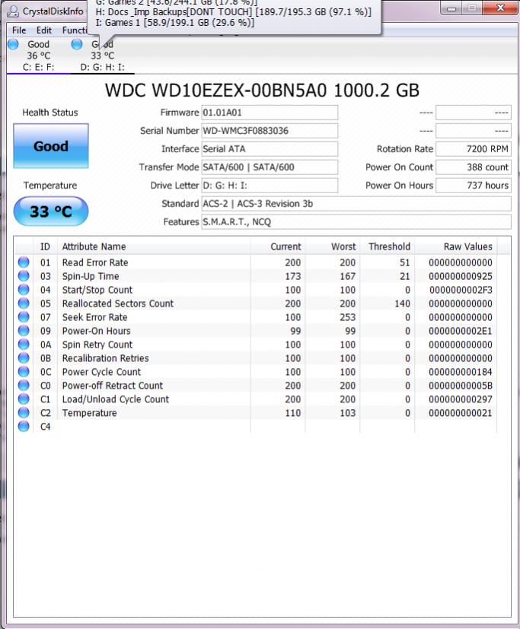Click the Raw Values column header
The image size is (520, 629).
[467, 246]
